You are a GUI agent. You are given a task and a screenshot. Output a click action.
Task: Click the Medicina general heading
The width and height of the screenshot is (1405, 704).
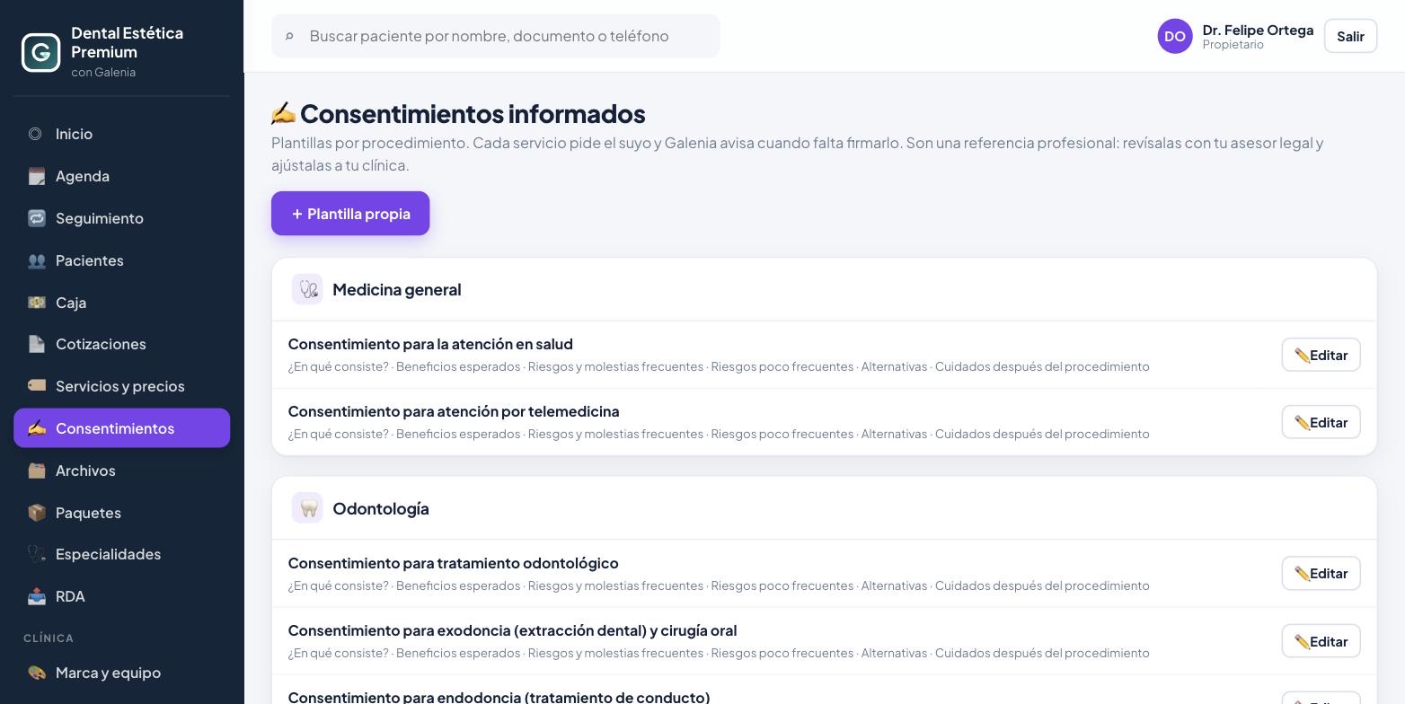click(x=397, y=289)
